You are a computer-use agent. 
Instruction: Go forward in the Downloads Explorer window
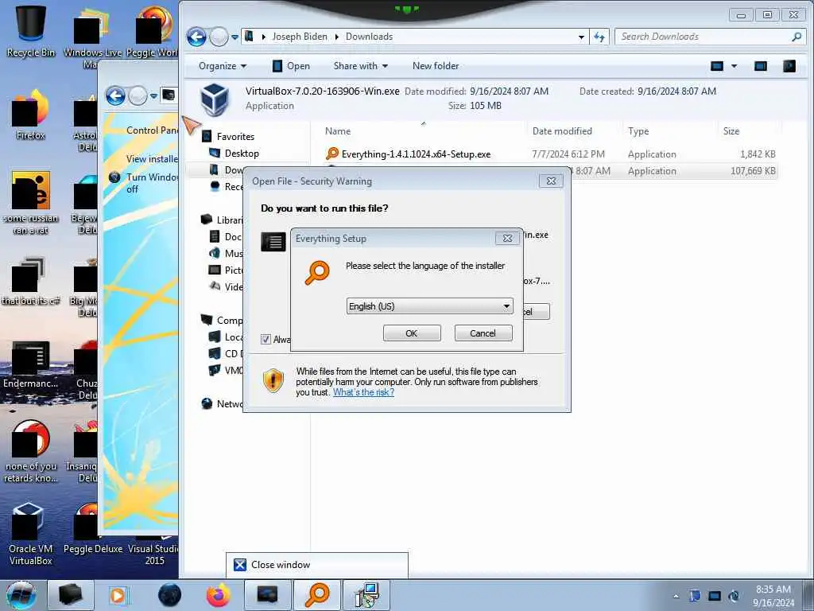[219, 37]
